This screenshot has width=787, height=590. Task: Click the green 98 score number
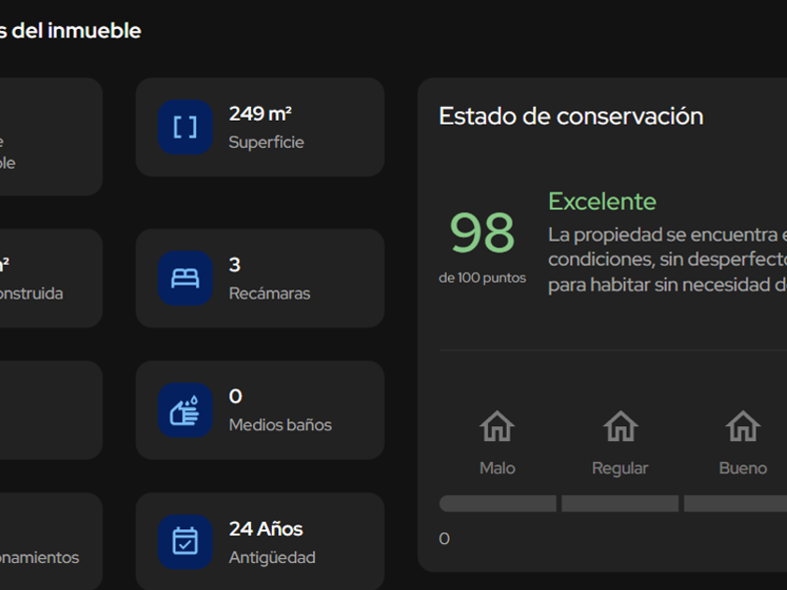click(x=482, y=233)
